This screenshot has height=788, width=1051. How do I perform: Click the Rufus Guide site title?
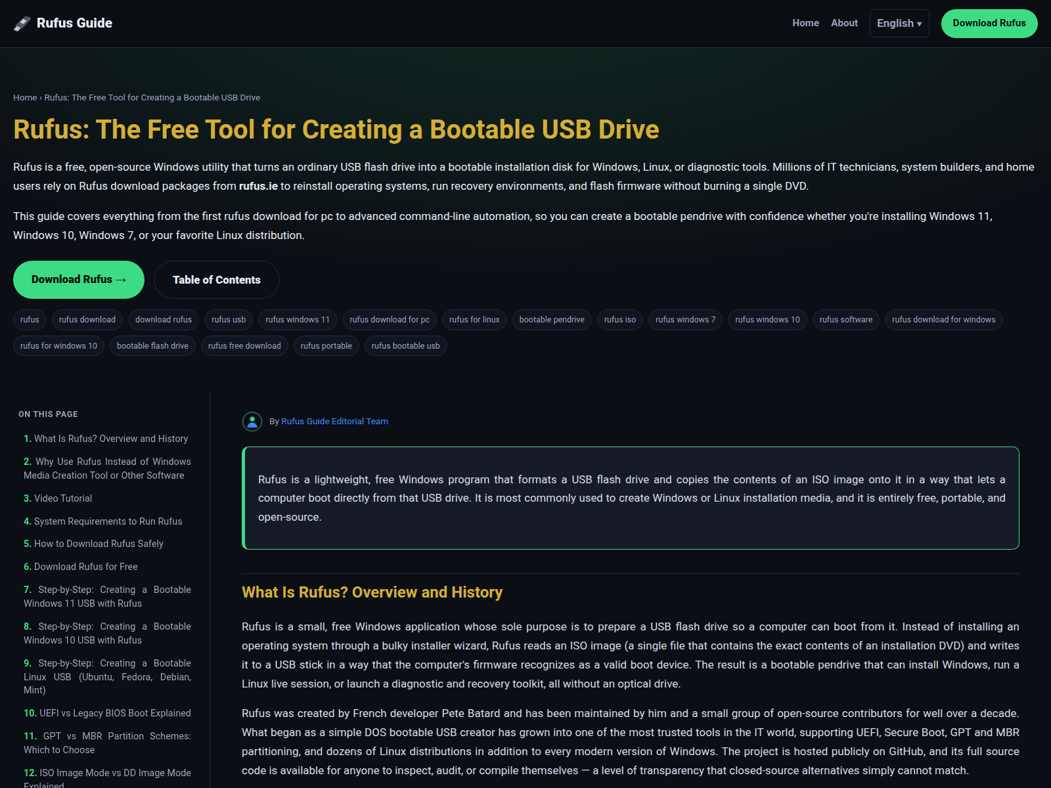[x=74, y=23]
